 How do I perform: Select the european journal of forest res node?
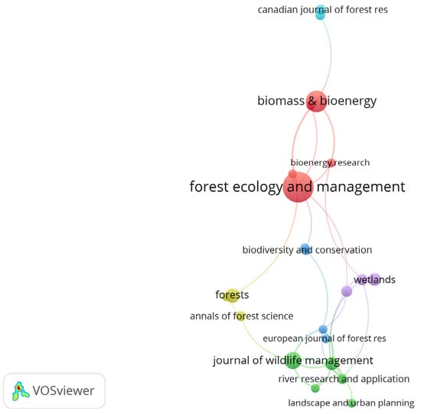point(325,338)
